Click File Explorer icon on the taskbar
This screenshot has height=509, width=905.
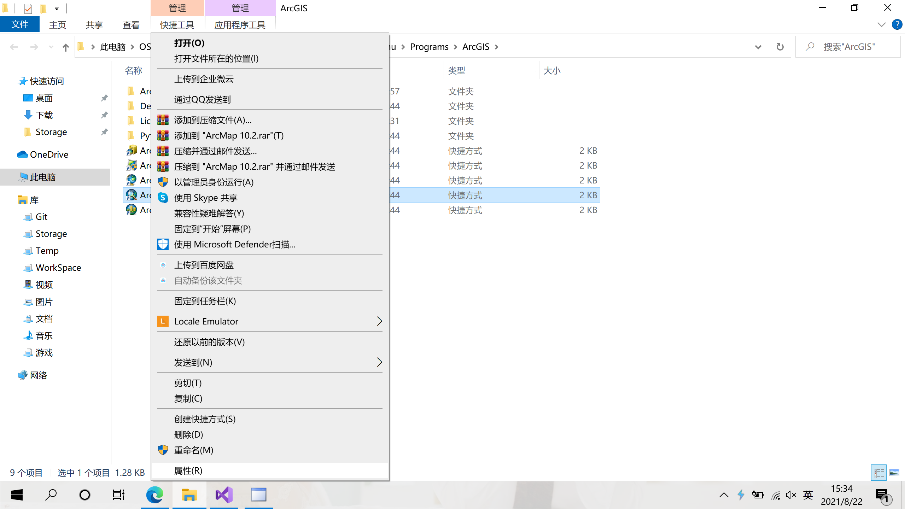189,495
